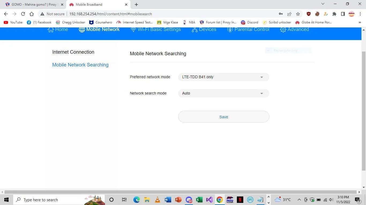Screen dimensions: 366x205
Task: Select Mobile Network Searching in sidebar
Action: coord(80,65)
